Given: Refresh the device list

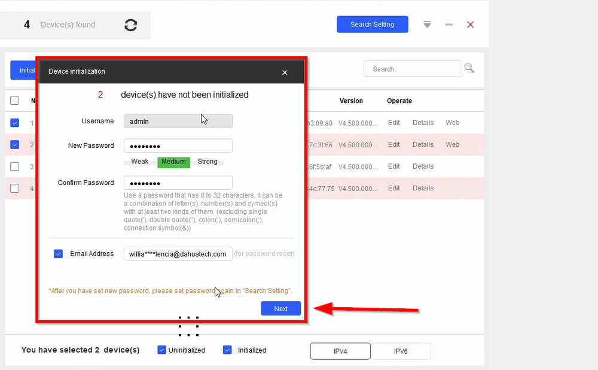Looking at the screenshot, I should coord(130,25).
